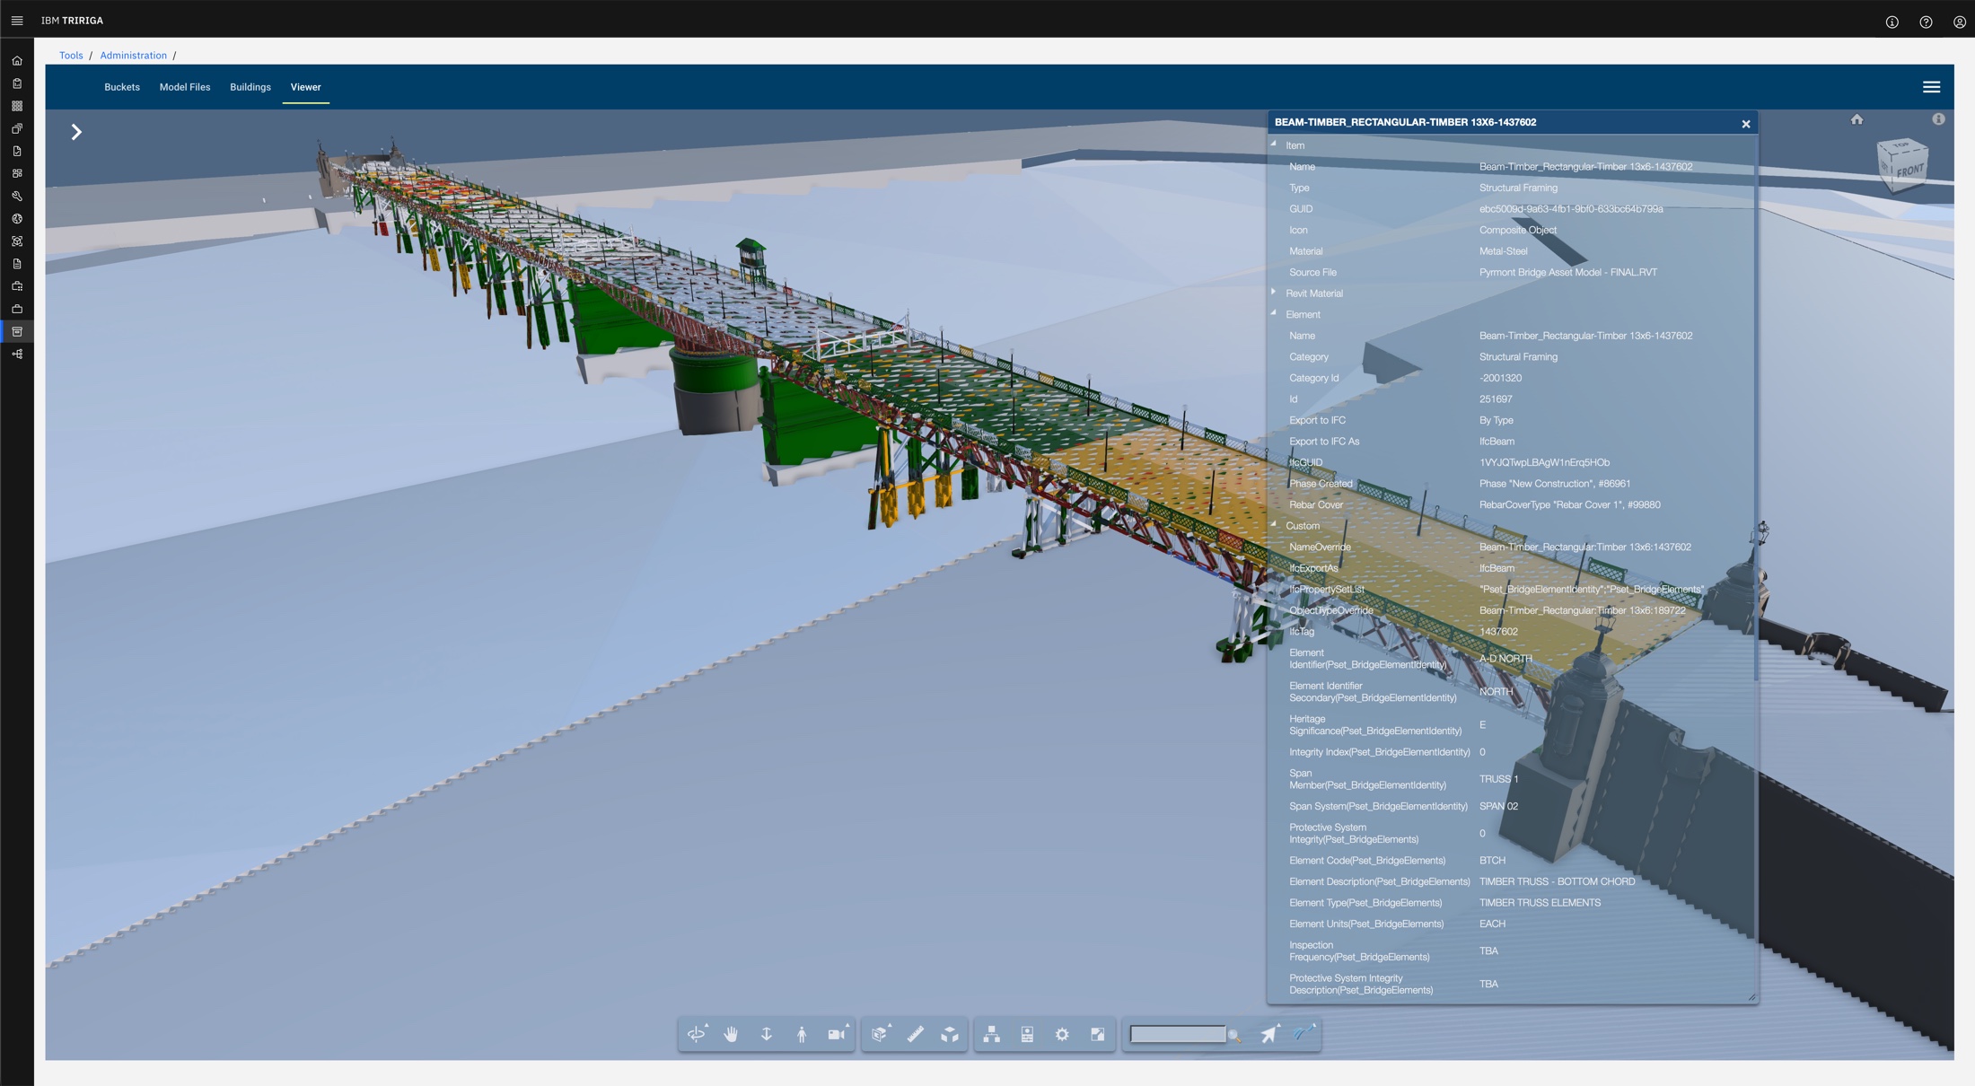Open the hierarchy icon at sidebar bottom
This screenshot has height=1086, width=1975.
pos(17,354)
